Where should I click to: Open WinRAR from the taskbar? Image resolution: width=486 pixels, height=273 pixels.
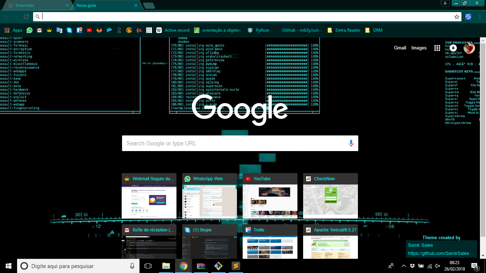(x=201, y=266)
